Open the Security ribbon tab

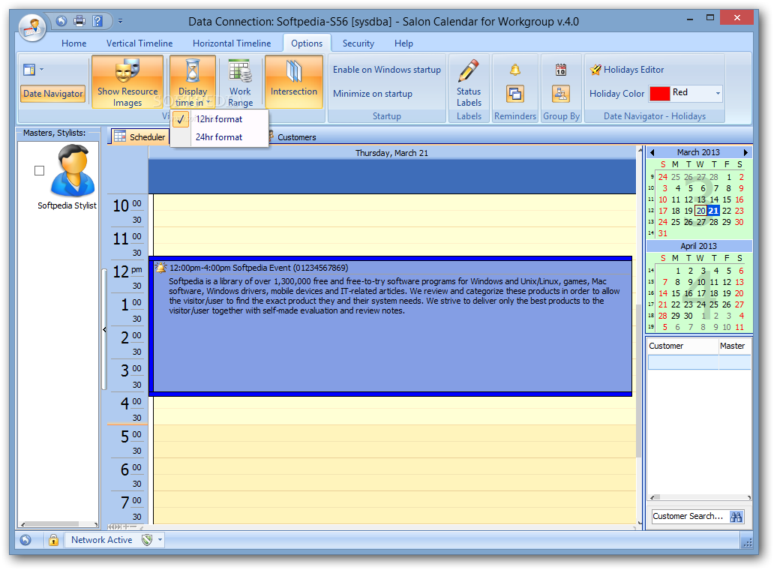(x=358, y=43)
